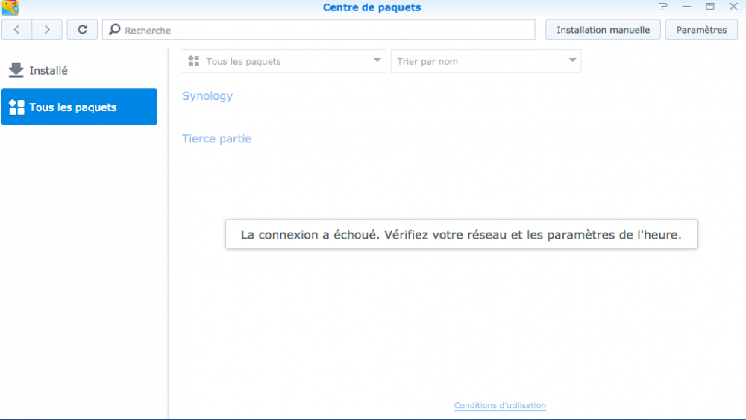The width and height of the screenshot is (746, 420).
Task: Select Installé in the sidebar
Action: (80, 70)
